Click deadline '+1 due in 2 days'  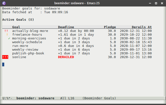click(x=74, y=38)
